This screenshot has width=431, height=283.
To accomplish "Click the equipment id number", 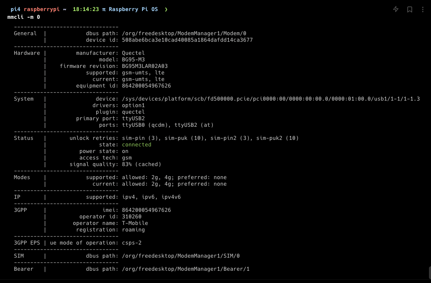I will pos(147,86).
